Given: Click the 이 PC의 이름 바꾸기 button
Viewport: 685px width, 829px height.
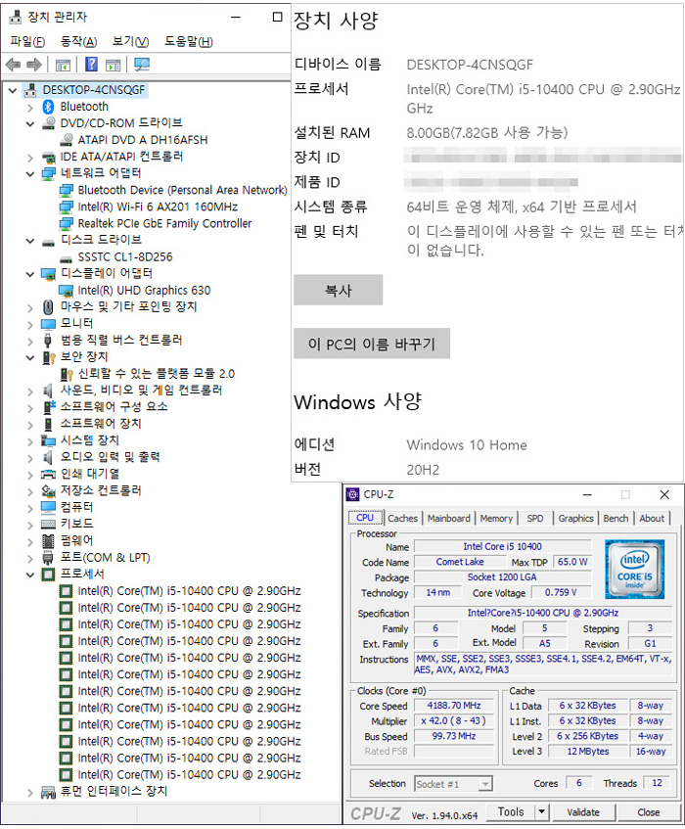Looking at the screenshot, I should 372,344.
